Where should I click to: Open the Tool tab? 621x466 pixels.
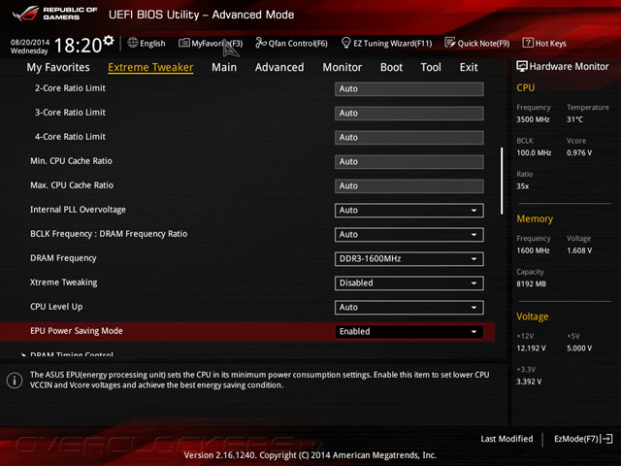click(431, 67)
